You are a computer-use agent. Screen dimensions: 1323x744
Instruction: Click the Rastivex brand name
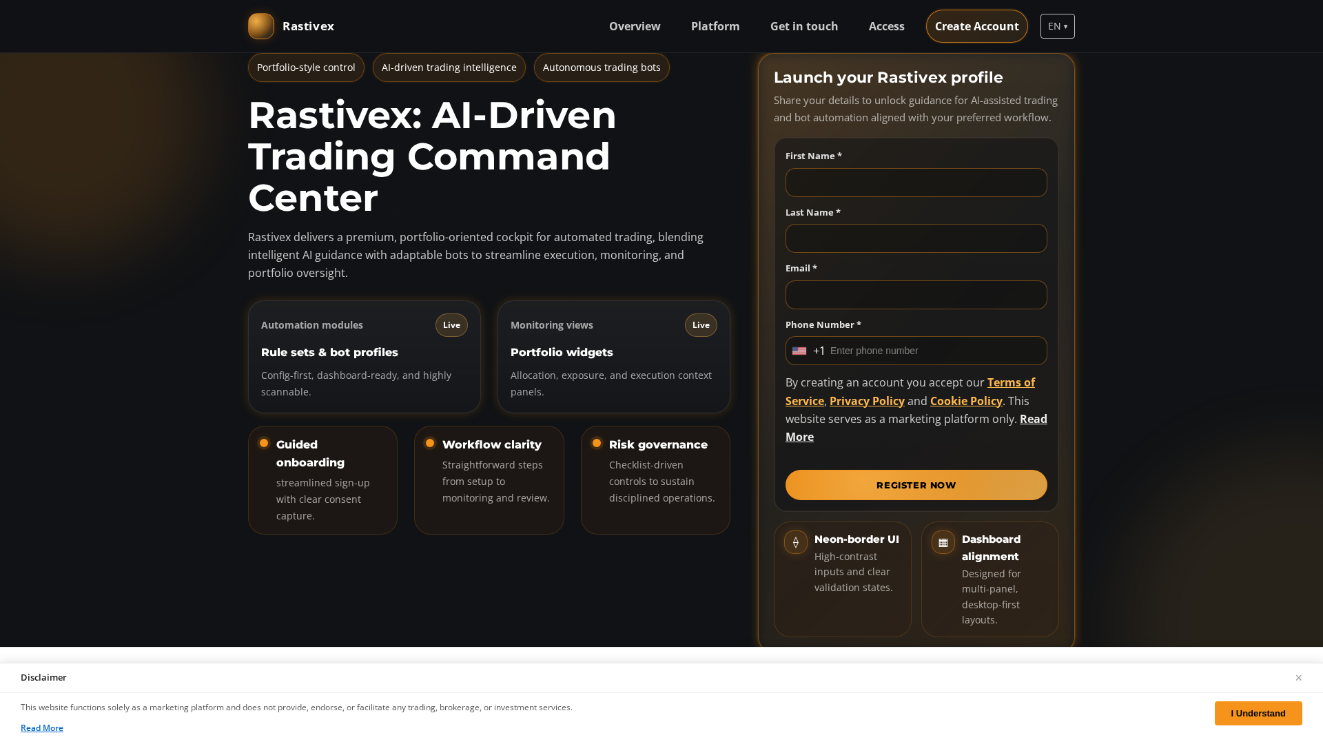(308, 26)
